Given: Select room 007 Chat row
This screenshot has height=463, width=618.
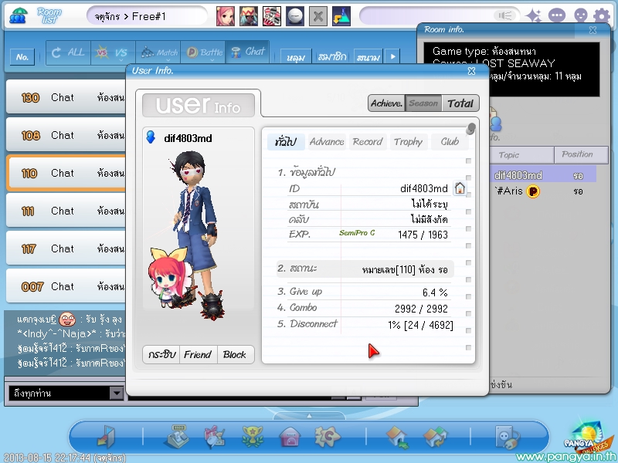Looking at the screenshot, I should point(67,286).
